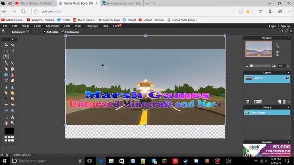Viewport: 294px width, 165px height.
Task: Select the Paint bucket tool
Action: coord(12,69)
